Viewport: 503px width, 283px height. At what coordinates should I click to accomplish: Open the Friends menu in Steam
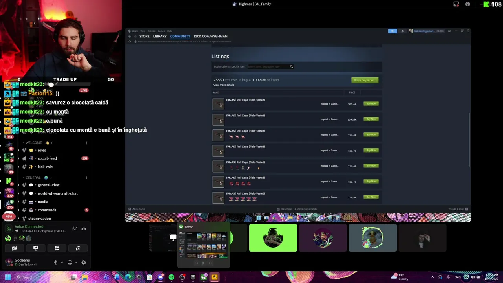pyautogui.click(x=151, y=31)
